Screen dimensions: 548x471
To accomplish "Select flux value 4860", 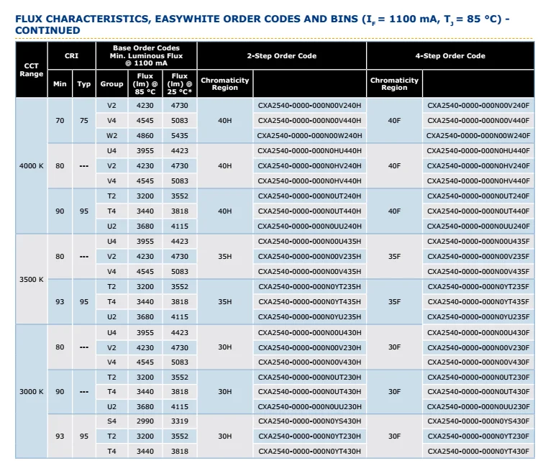I will (145, 136).
